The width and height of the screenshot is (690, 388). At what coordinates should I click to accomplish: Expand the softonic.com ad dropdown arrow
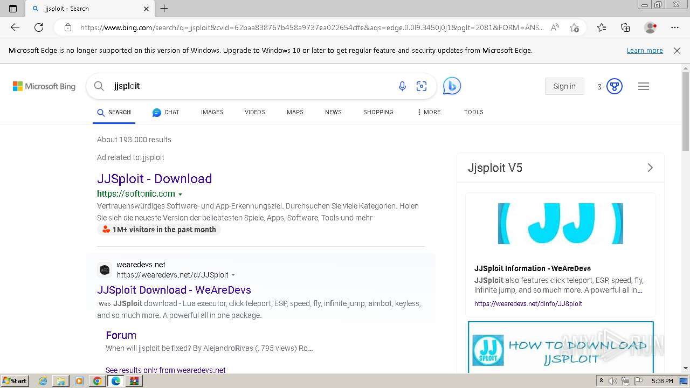pyautogui.click(x=180, y=194)
